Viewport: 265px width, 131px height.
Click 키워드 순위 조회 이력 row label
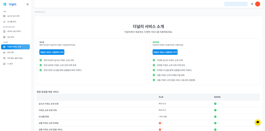[x=48, y=110]
